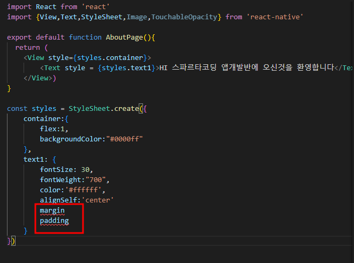Click styles.container in the View tag
The image size is (354, 263).
pyautogui.click(x=111, y=57)
